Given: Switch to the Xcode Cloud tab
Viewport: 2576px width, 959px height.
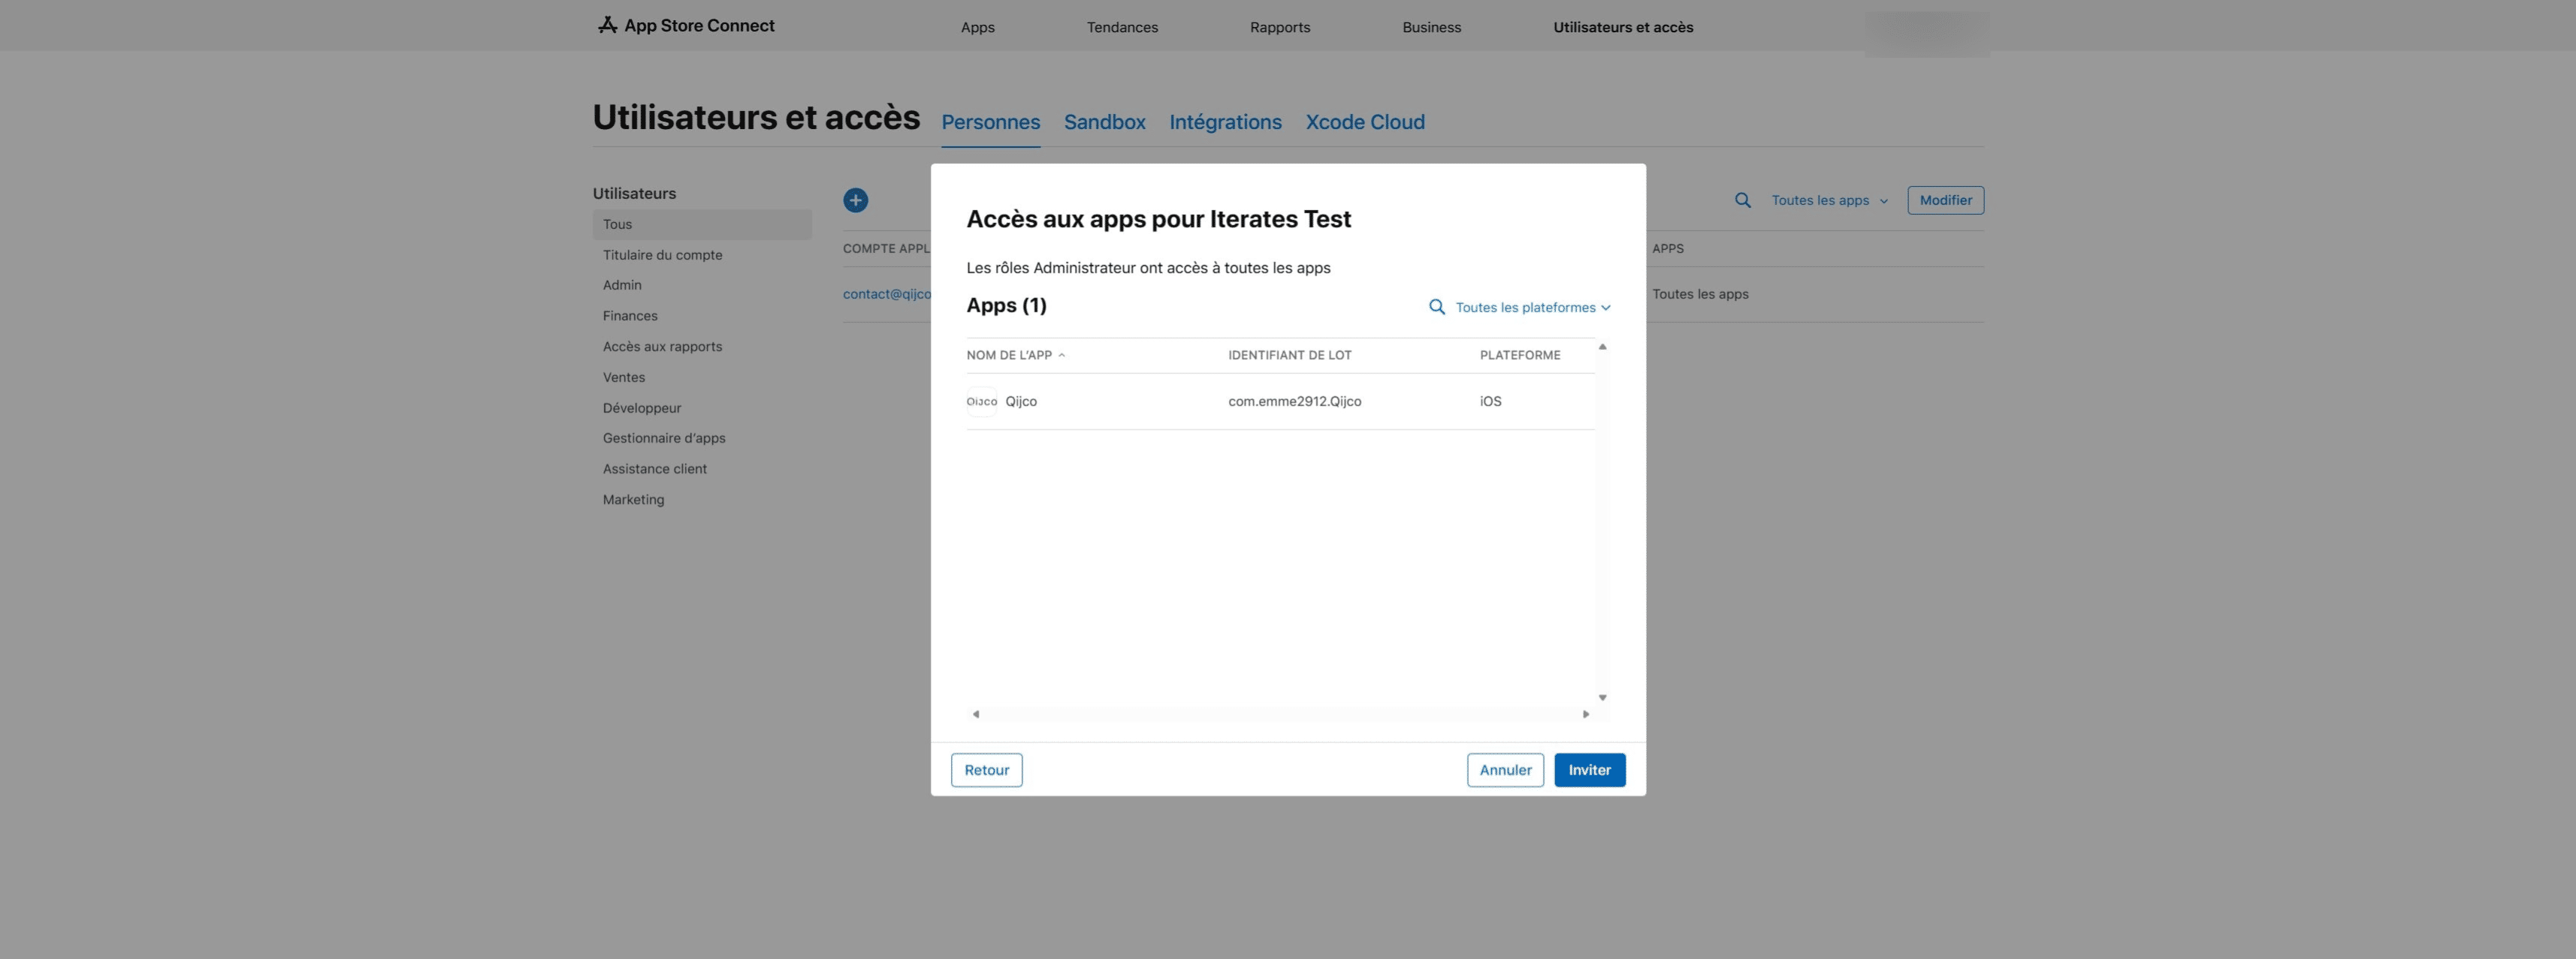Looking at the screenshot, I should (x=1364, y=122).
